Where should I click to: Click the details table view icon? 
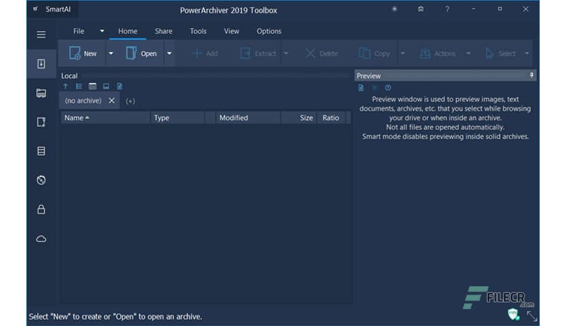(92, 86)
